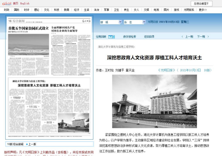The width and height of the screenshot is (222, 156).
Task: Go to next issue arrow
Action: click(x=208, y=37)
